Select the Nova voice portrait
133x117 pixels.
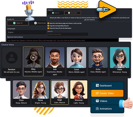[x=40, y=89]
